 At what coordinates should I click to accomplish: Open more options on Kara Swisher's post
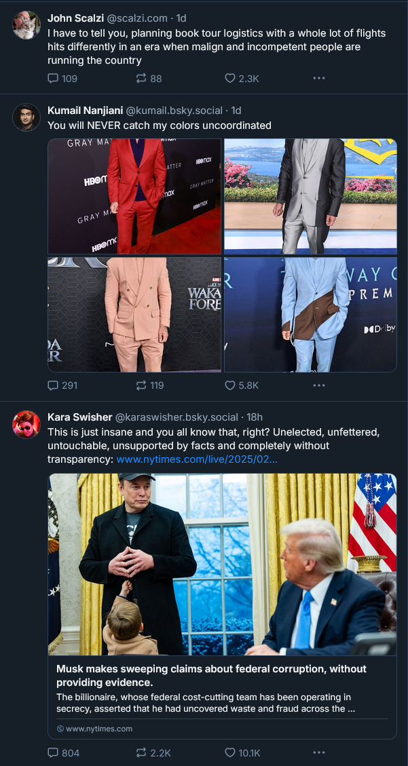pyautogui.click(x=319, y=753)
